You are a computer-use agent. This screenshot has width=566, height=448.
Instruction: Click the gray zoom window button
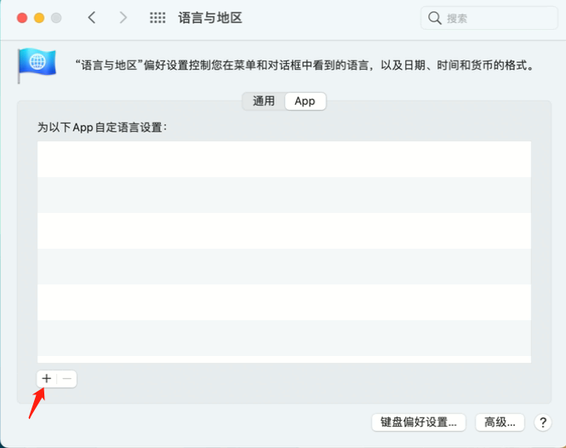coord(56,18)
